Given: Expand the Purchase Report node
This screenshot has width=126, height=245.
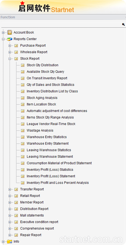Looking at the screenshot, I should 10,46.
